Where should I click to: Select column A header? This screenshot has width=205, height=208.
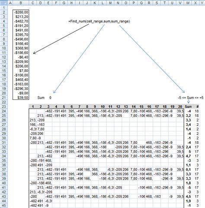click(10, 3)
